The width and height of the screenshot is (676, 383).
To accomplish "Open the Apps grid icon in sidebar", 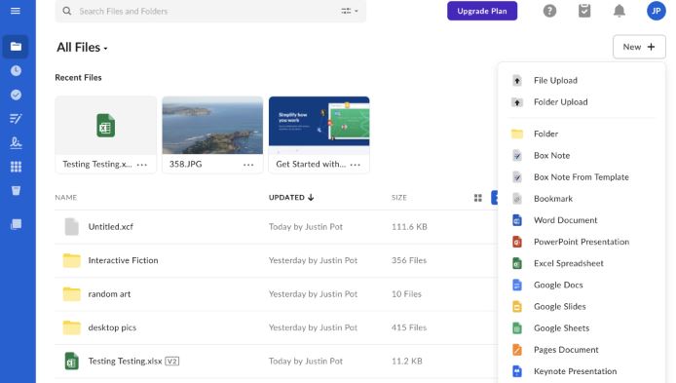I will (16, 167).
